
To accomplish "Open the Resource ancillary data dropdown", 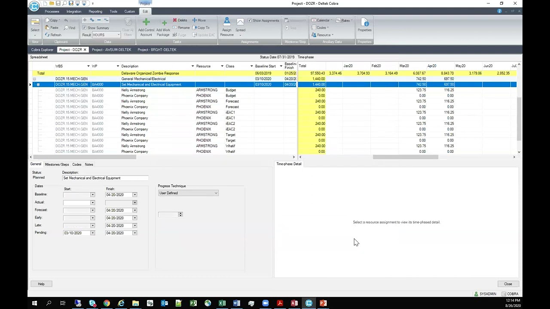I will pyautogui.click(x=323, y=35).
